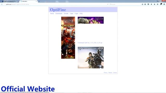Open the Refund footer link
Viewport: 166px width, 93px height.
tap(110, 73)
